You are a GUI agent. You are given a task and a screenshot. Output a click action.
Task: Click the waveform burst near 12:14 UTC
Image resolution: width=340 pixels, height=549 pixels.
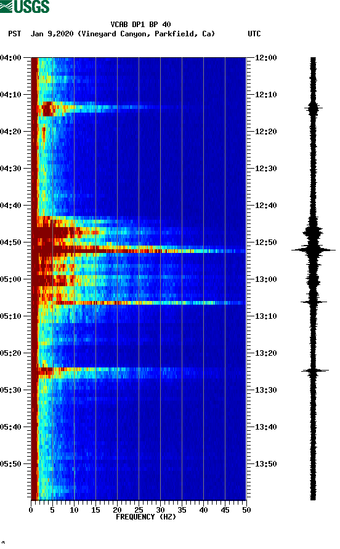tap(314, 108)
